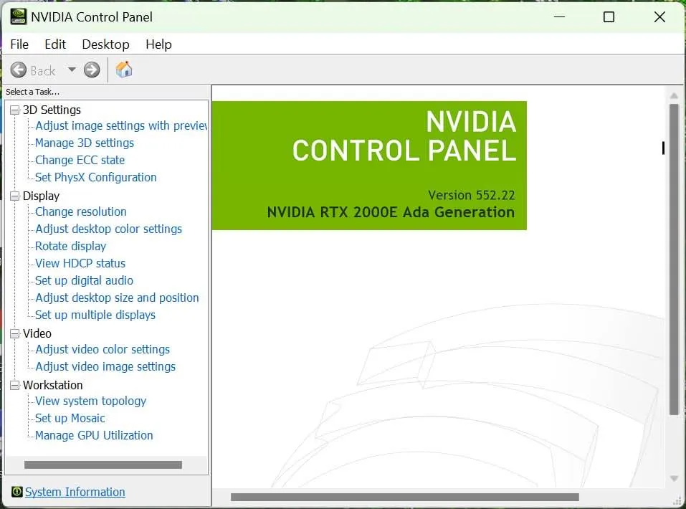Select Change resolution
This screenshot has height=509, width=686.
[81, 211]
